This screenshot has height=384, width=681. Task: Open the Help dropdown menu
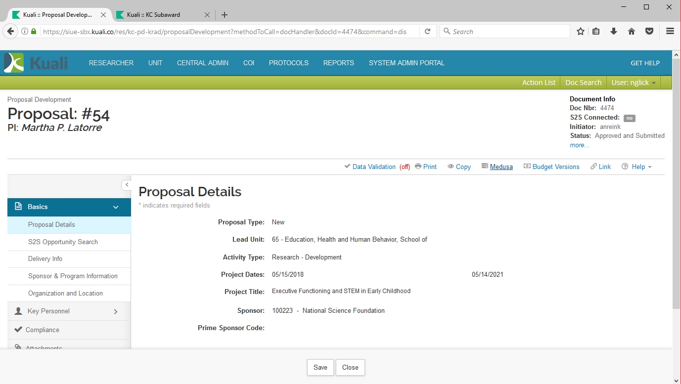point(637,167)
